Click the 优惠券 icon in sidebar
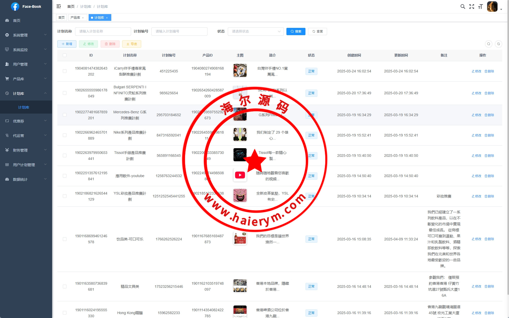This screenshot has height=318, width=509. tap(7, 121)
